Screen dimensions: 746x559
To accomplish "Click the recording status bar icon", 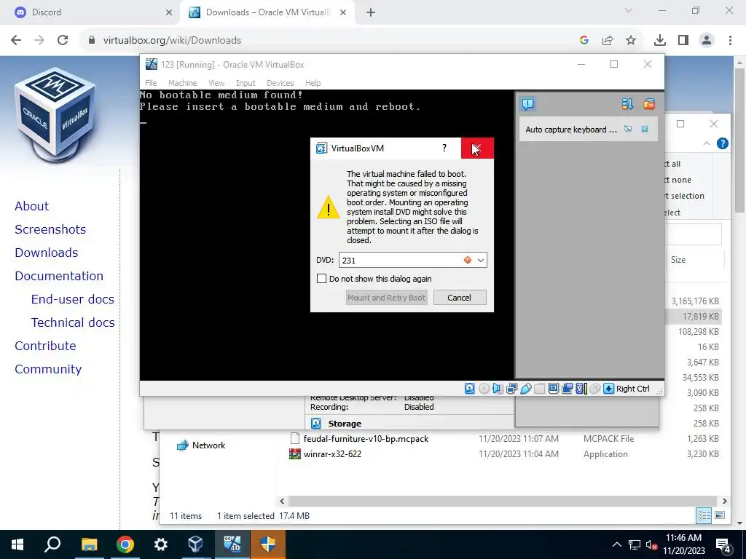I will pos(567,389).
